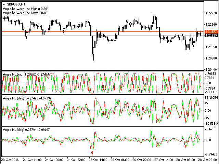The width and height of the screenshot is (219, 164).
Task: Click the '20 Oct 2016' time axis label
Action: pos(11,160)
